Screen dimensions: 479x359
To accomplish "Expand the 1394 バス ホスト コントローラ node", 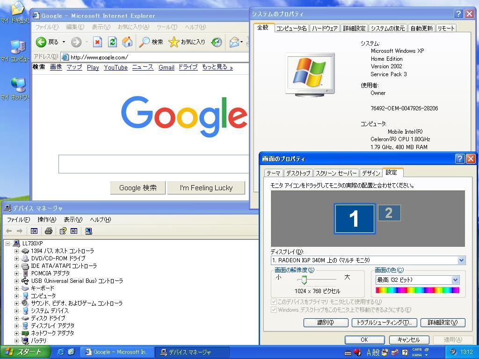I will (16, 251).
